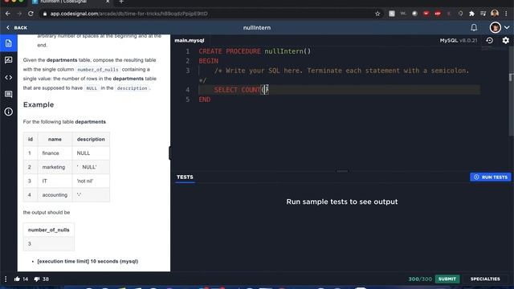Viewport: 514px width, 289px height.
Task: Click browser forward arrow
Action: (x=19, y=14)
